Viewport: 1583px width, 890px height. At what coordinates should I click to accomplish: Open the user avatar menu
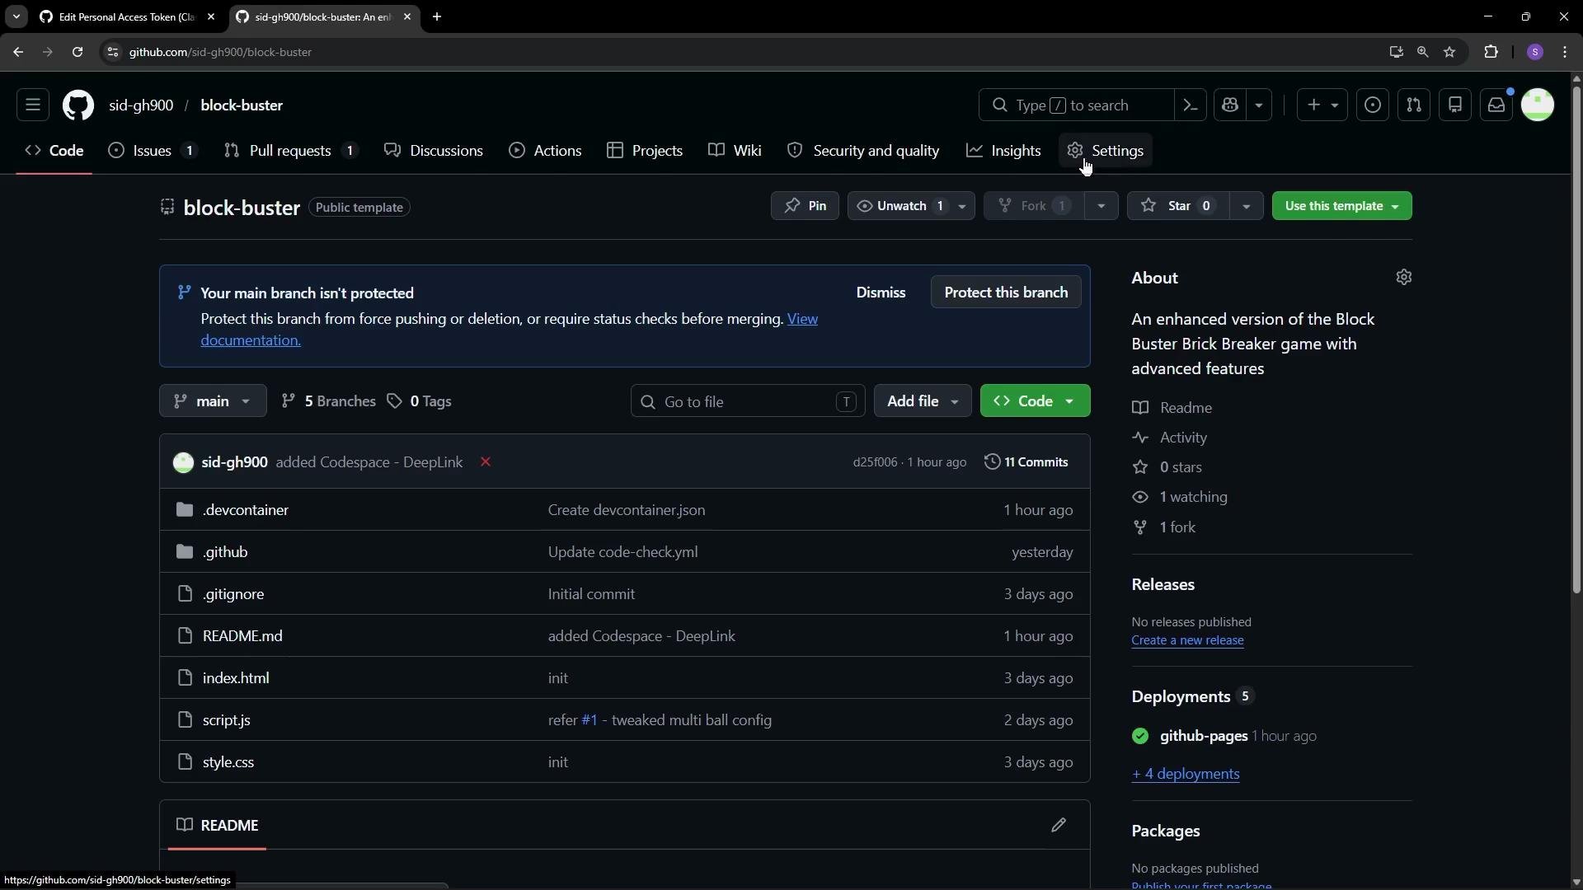coord(1538,105)
